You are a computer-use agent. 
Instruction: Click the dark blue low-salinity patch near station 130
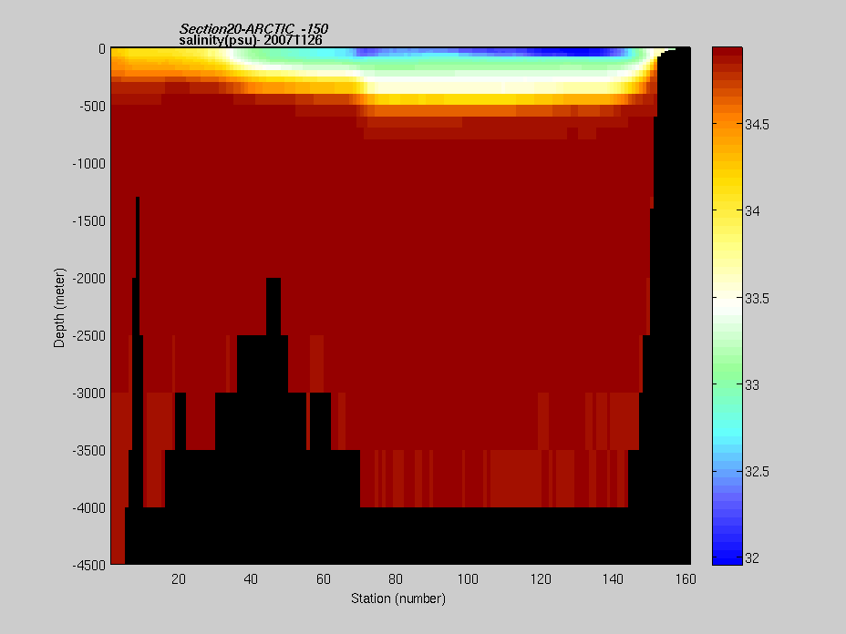pyautogui.click(x=572, y=52)
